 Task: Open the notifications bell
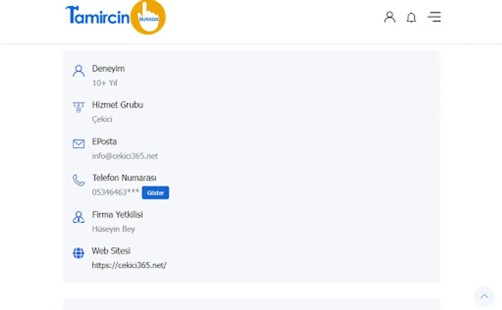pos(411,17)
